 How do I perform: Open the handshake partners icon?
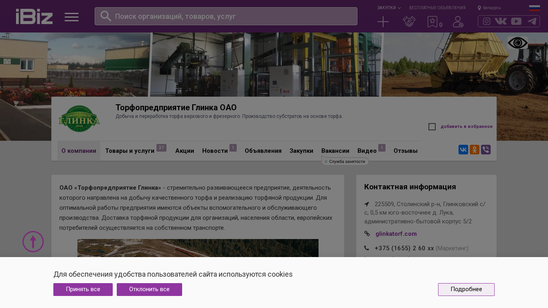409,22
